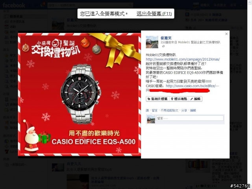The height and width of the screenshot is (189, 252).
Task: Click the 讚 like link
Action: coord(147,110)
